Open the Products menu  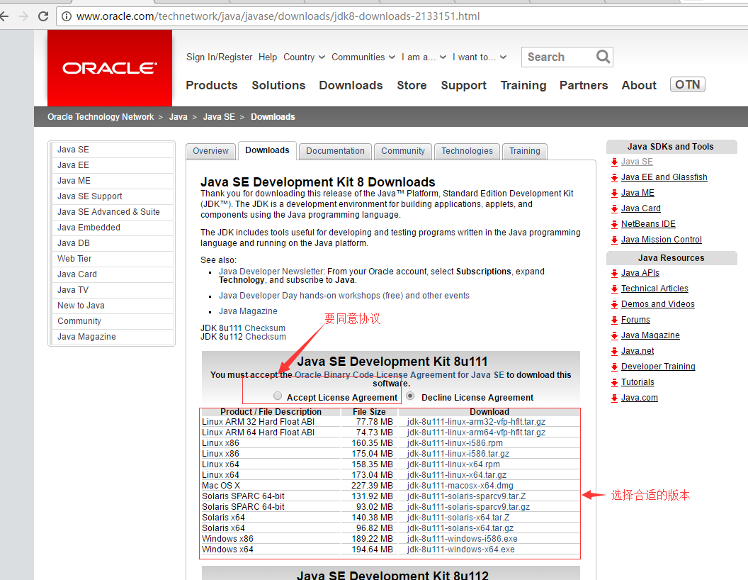(211, 85)
